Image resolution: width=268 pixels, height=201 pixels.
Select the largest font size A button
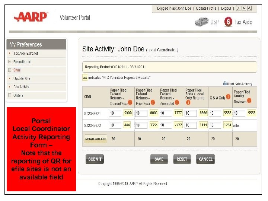pyautogui.click(x=249, y=8)
